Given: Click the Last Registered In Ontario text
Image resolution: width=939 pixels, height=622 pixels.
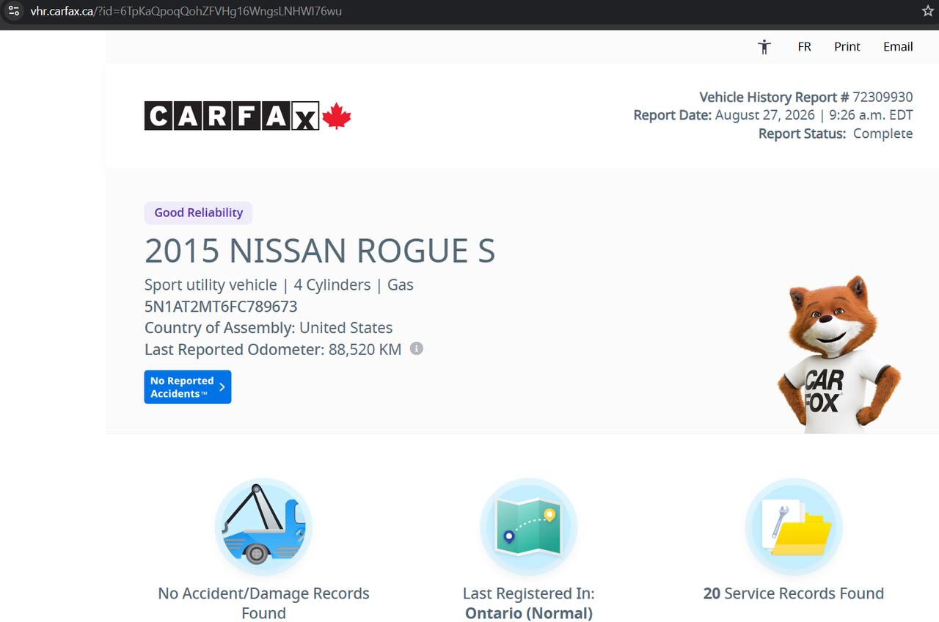Looking at the screenshot, I should 528,603.
